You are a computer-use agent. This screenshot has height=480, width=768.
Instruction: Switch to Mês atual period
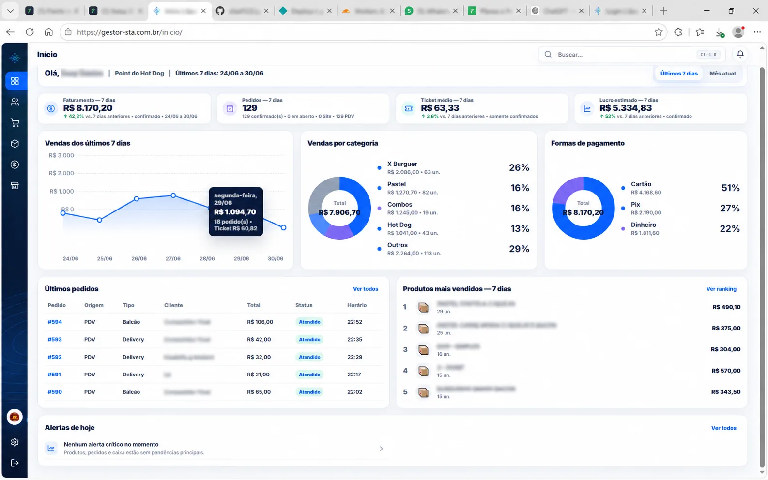tap(722, 74)
